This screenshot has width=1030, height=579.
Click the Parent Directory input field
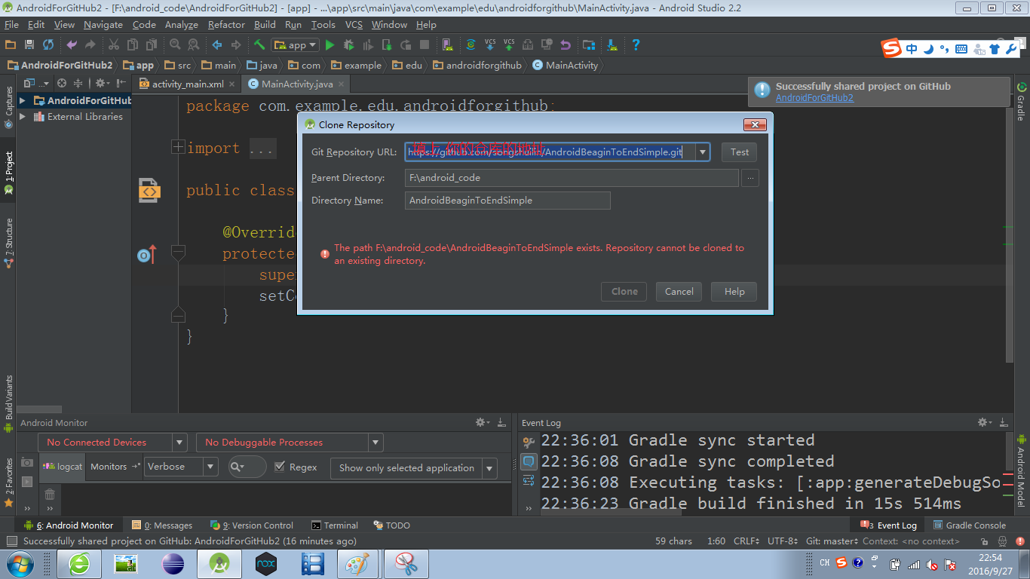572,178
